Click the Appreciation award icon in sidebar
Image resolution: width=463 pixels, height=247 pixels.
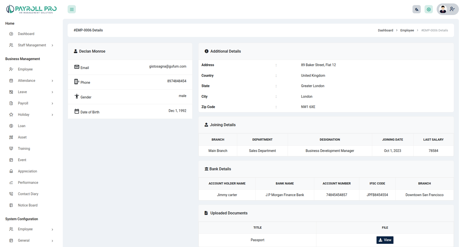tap(11, 171)
